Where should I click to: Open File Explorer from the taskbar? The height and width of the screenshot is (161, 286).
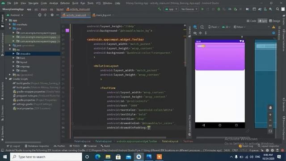[108, 157]
